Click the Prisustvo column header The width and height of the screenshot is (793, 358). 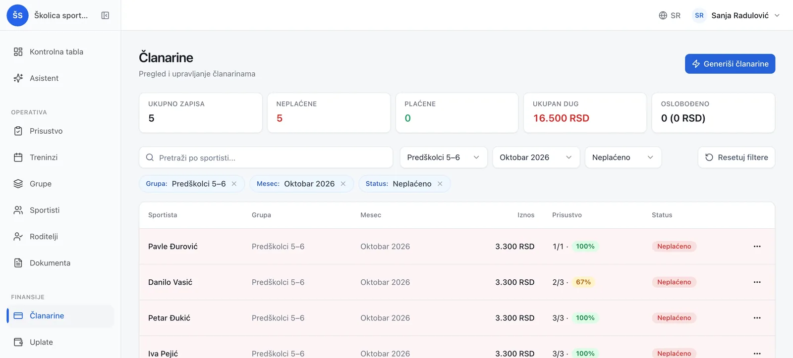pyautogui.click(x=567, y=215)
